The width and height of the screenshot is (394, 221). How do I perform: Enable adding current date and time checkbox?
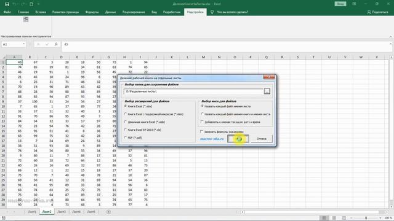tap(202, 122)
